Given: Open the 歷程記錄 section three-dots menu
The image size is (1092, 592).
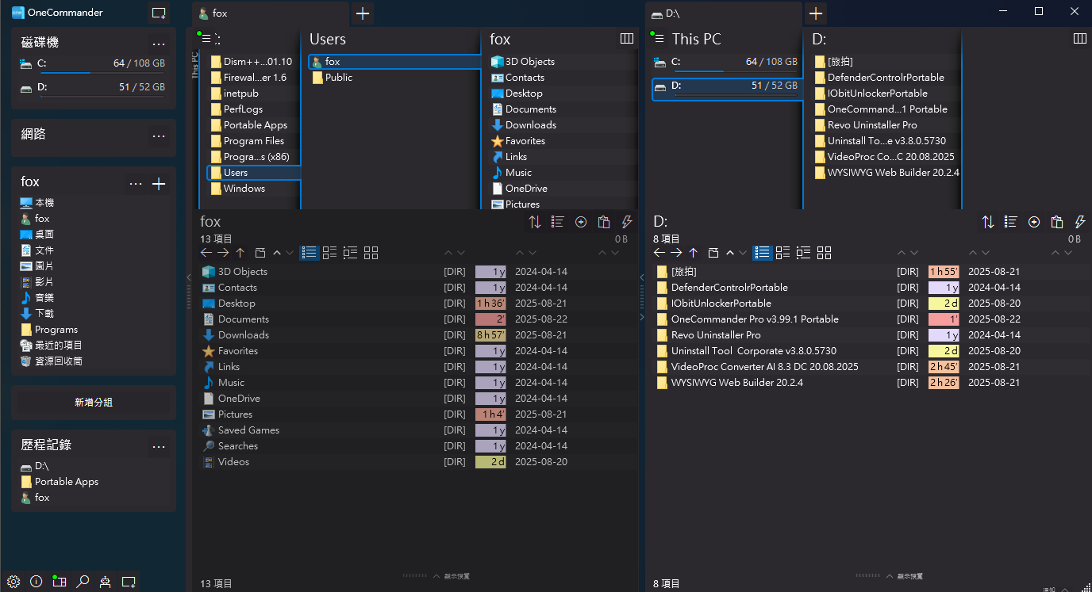Looking at the screenshot, I should click(x=159, y=446).
